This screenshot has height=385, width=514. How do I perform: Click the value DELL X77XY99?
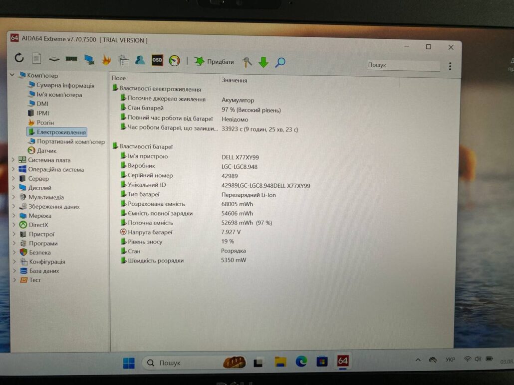240,157
